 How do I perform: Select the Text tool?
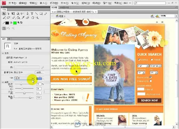pyautogui.click(x=32, y=14)
